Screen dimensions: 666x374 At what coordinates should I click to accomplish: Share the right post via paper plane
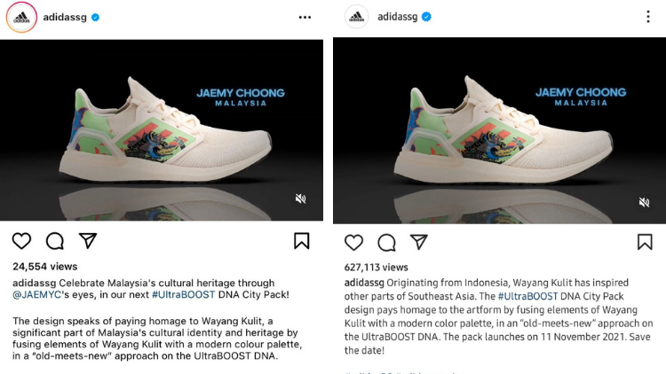(x=419, y=242)
